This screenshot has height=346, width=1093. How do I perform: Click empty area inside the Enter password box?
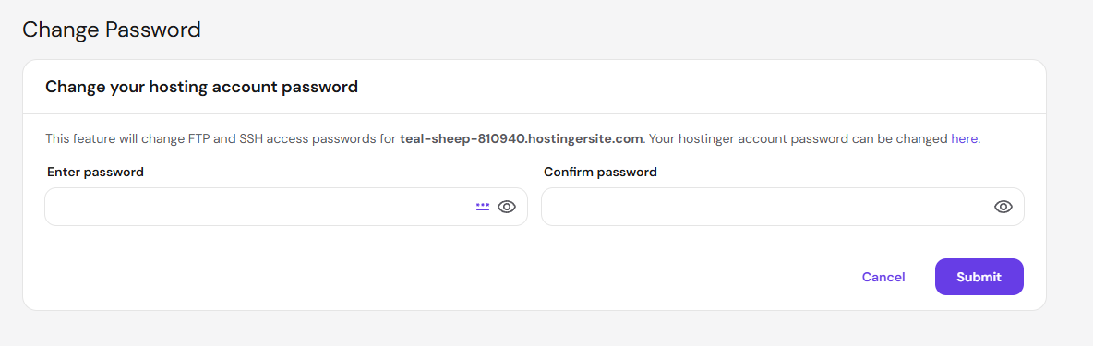[258, 207]
